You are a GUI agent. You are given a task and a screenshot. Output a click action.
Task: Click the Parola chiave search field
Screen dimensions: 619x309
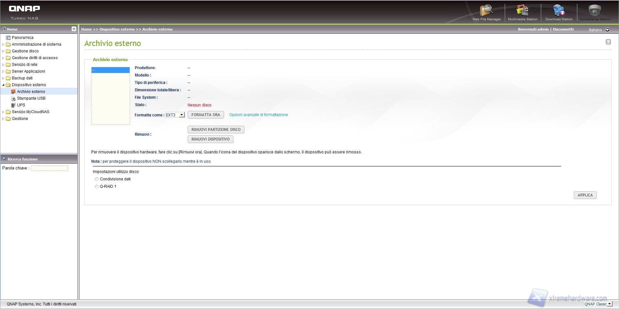pos(49,168)
